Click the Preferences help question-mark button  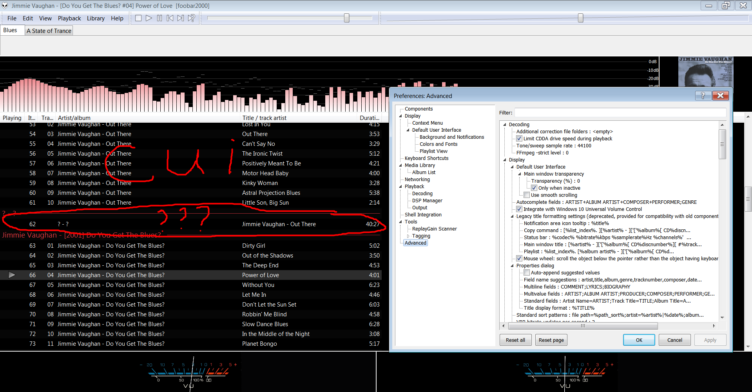(703, 96)
